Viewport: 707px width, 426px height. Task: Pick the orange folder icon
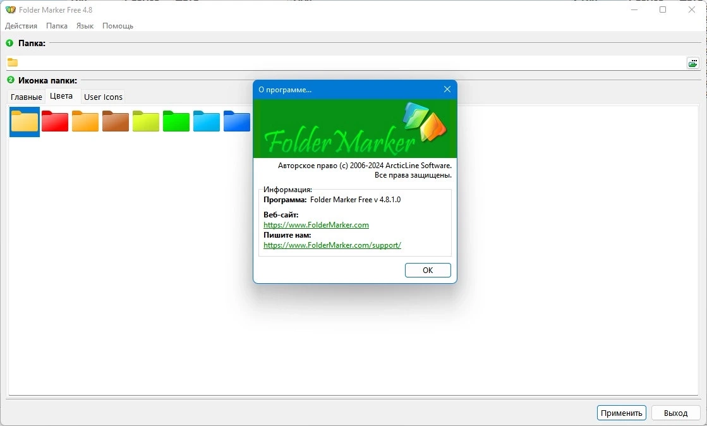85,121
